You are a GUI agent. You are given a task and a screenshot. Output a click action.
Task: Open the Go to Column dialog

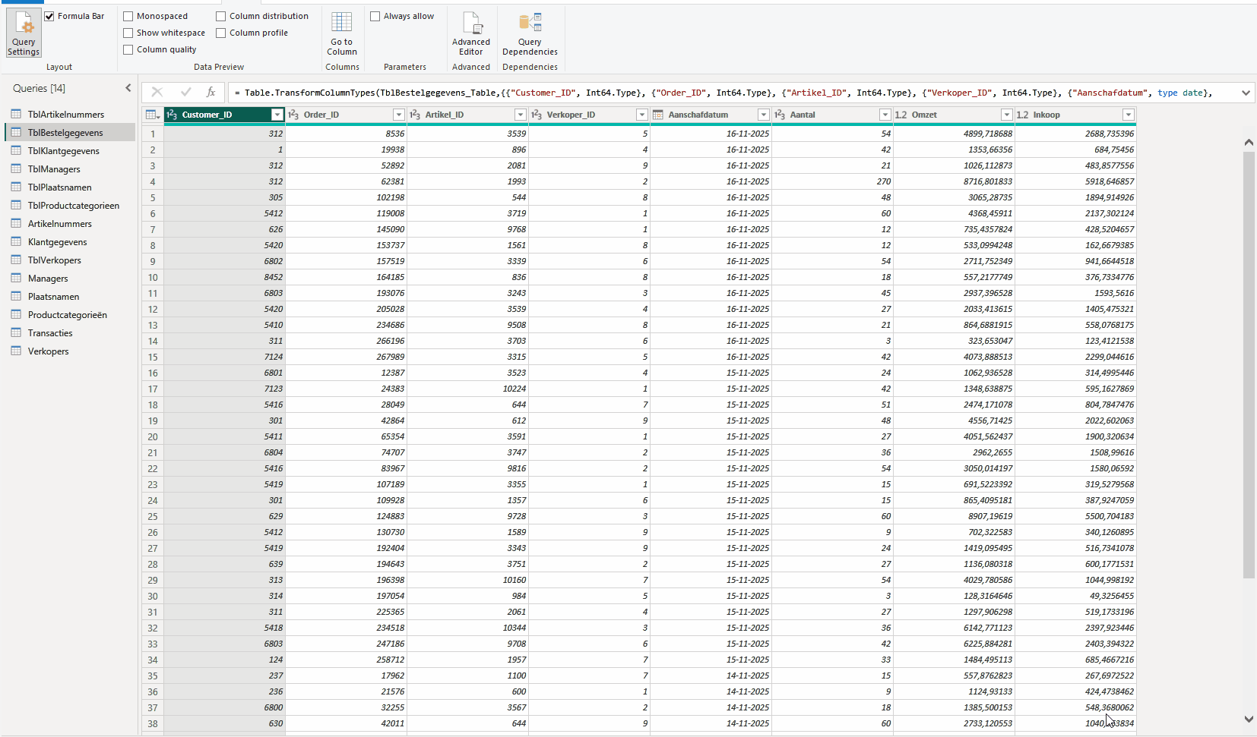(x=342, y=33)
